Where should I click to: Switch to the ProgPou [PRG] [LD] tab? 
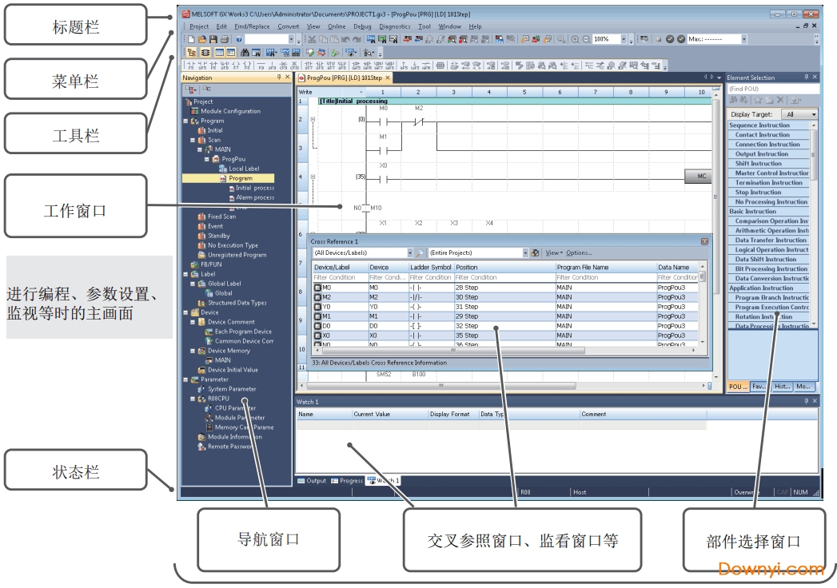[x=344, y=79]
